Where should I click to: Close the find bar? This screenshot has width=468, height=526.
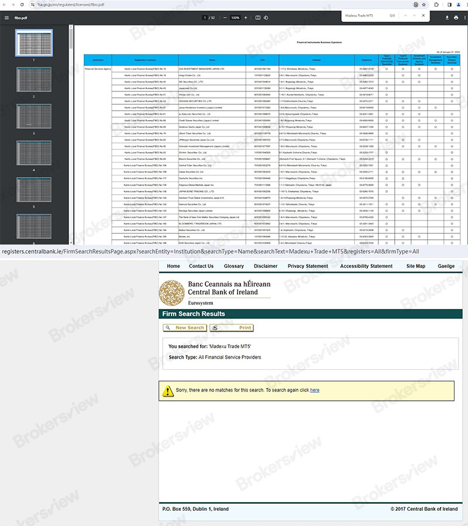(424, 15)
